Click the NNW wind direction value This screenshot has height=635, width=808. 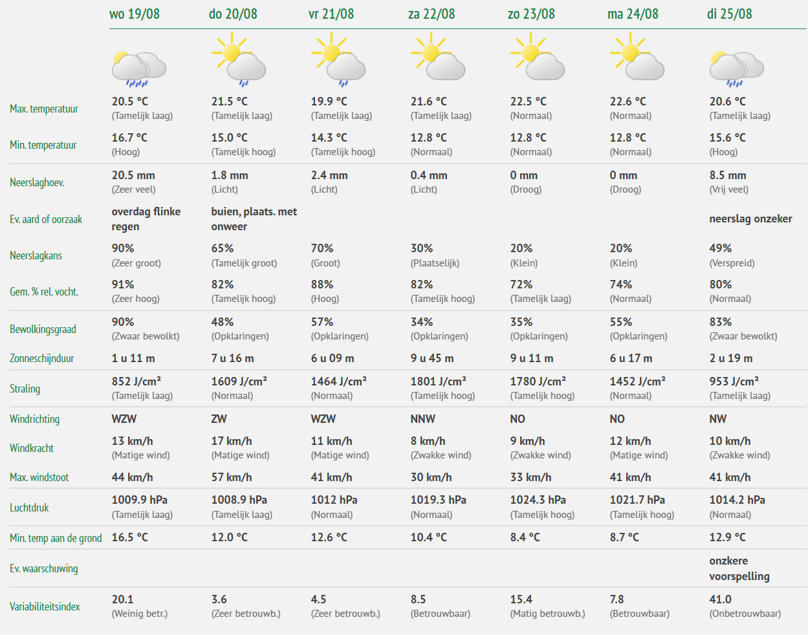(423, 419)
